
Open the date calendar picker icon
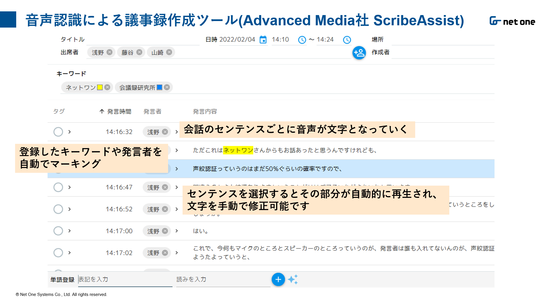pos(263,40)
